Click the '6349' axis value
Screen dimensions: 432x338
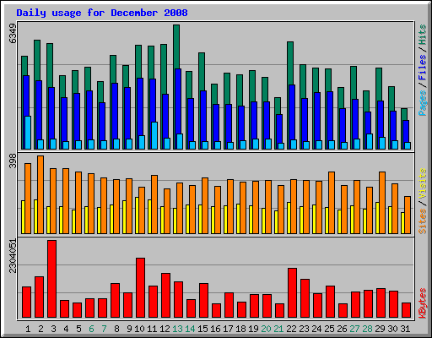coord(13,34)
